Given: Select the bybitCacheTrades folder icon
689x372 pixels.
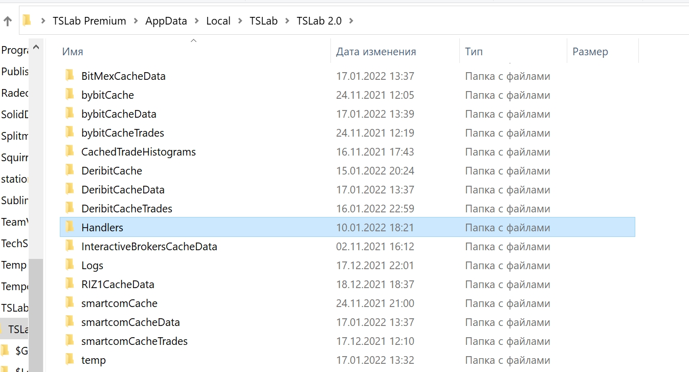Looking at the screenshot, I should 70,133.
